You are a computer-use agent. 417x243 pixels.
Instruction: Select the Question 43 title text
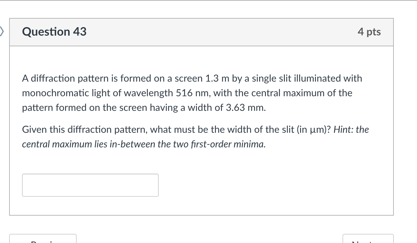54,32
